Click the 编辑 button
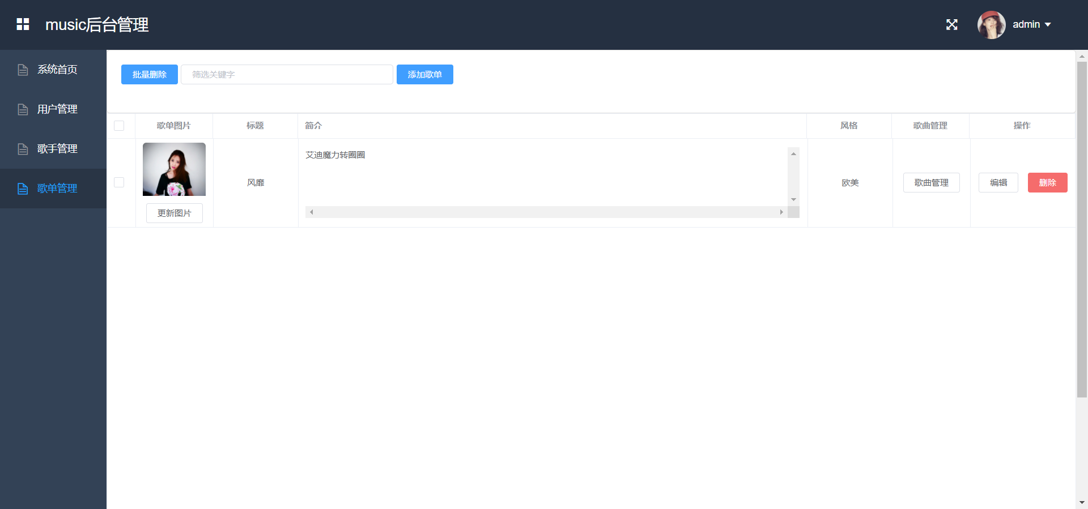The height and width of the screenshot is (509, 1088). 998,182
